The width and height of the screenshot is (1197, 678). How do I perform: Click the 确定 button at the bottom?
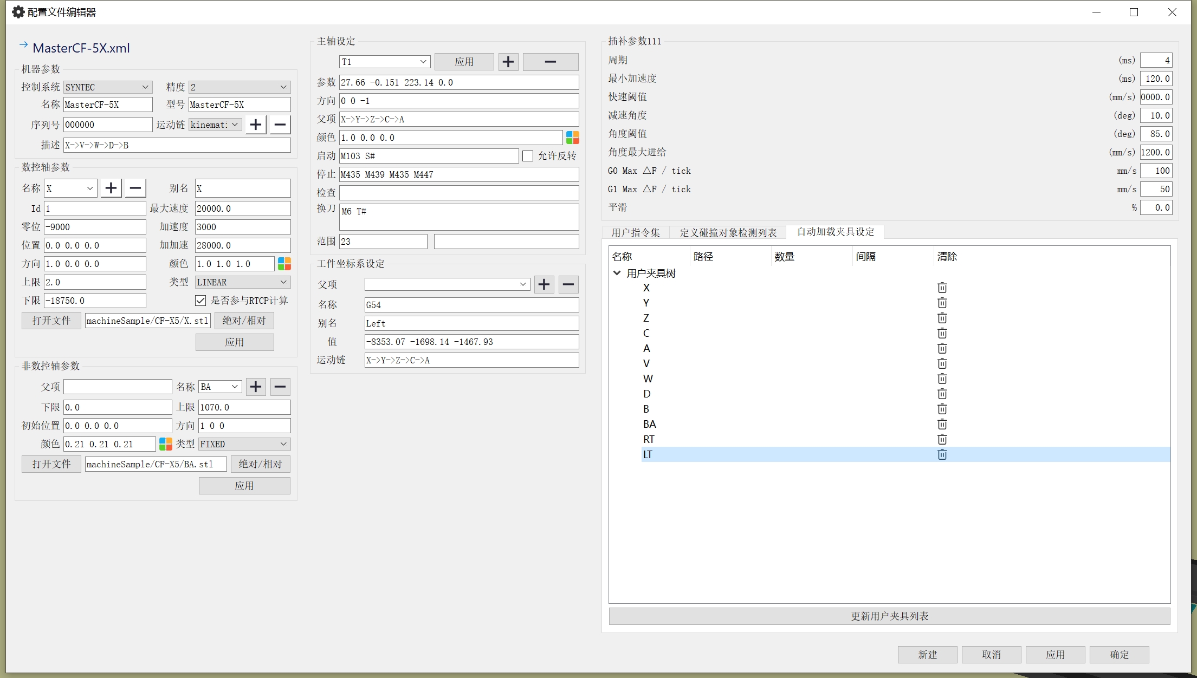click(1119, 654)
